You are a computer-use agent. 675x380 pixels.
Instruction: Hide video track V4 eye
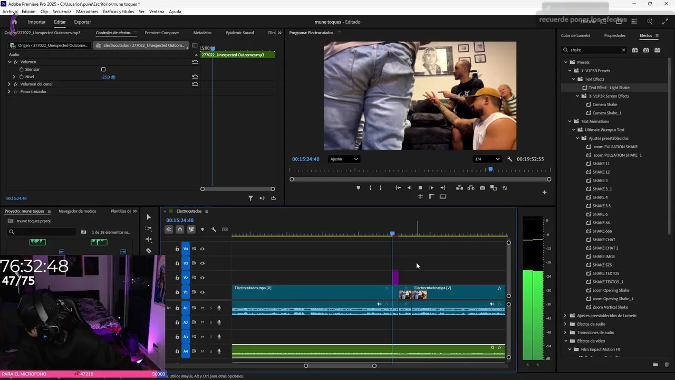[202, 249]
